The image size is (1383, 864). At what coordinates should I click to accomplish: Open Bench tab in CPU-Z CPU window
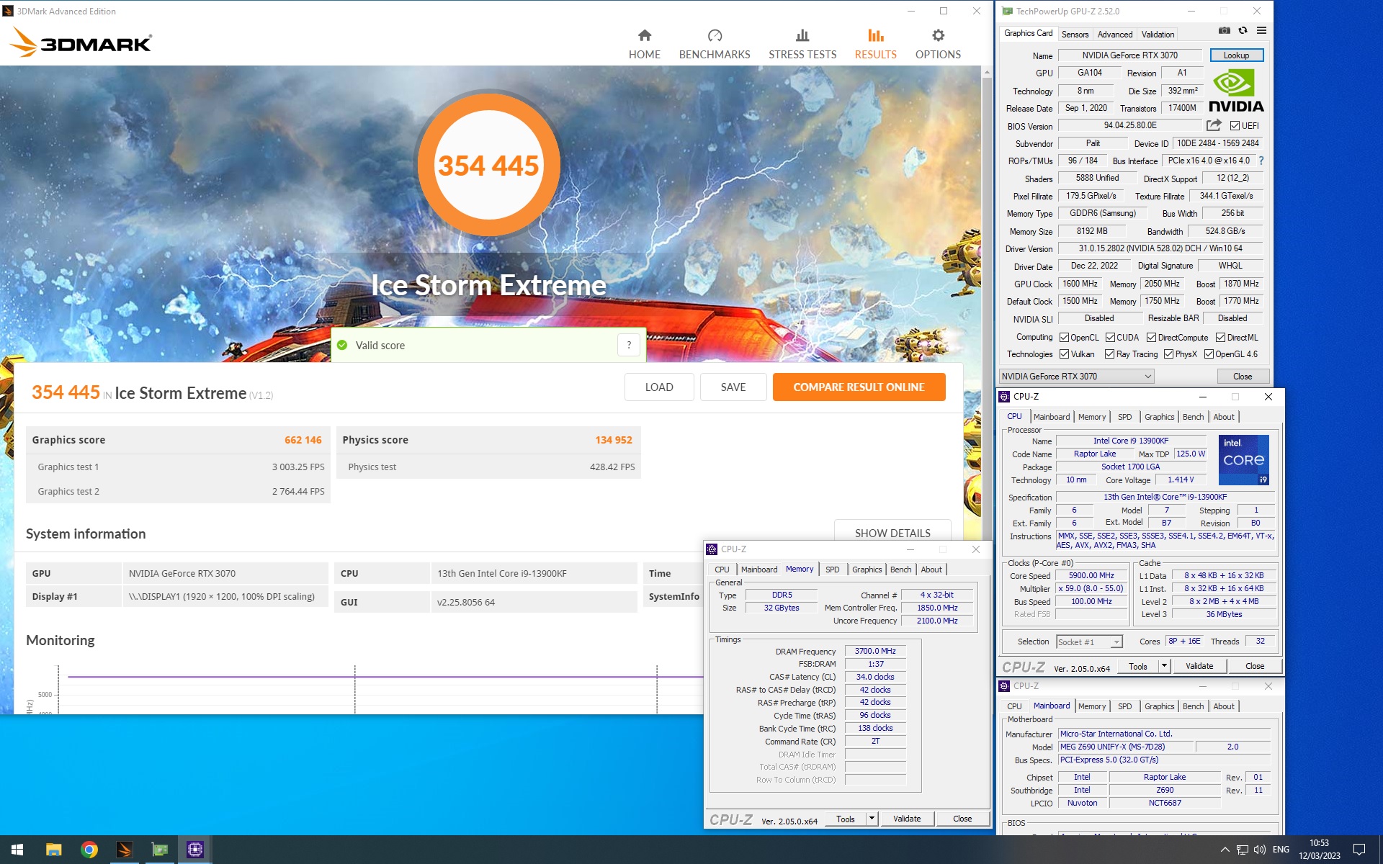pyautogui.click(x=1193, y=417)
